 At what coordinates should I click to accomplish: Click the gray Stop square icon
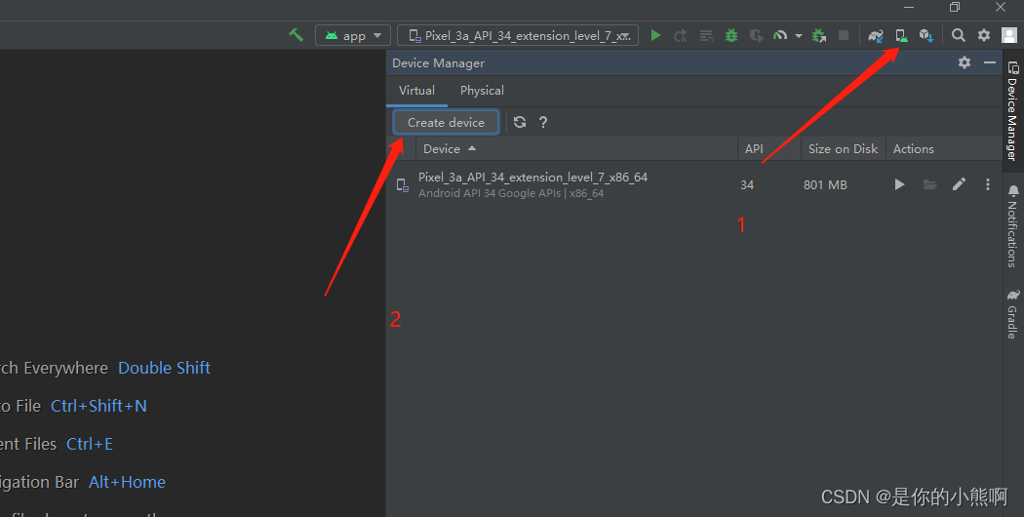coord(844,35)
